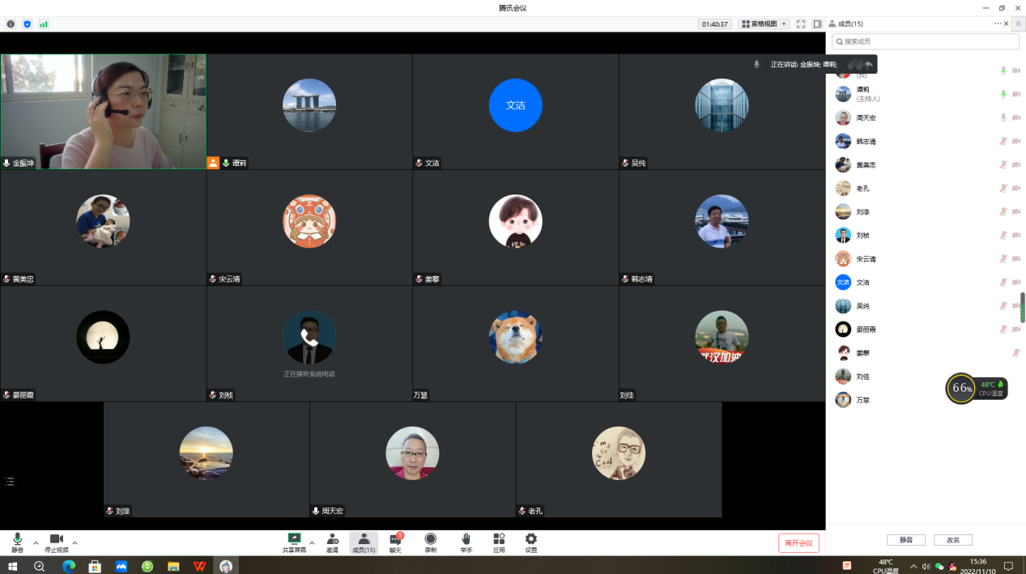The height and width of the screenshot is (574, 1026).
Task: Click the 改名 rename button
Action: 953,540
